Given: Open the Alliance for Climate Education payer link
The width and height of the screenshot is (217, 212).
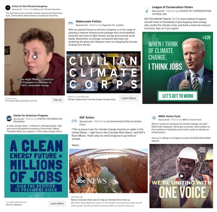Looking at the screenshot, I should (47, 9).
